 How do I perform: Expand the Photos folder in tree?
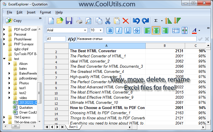click(x=9, y=83)
